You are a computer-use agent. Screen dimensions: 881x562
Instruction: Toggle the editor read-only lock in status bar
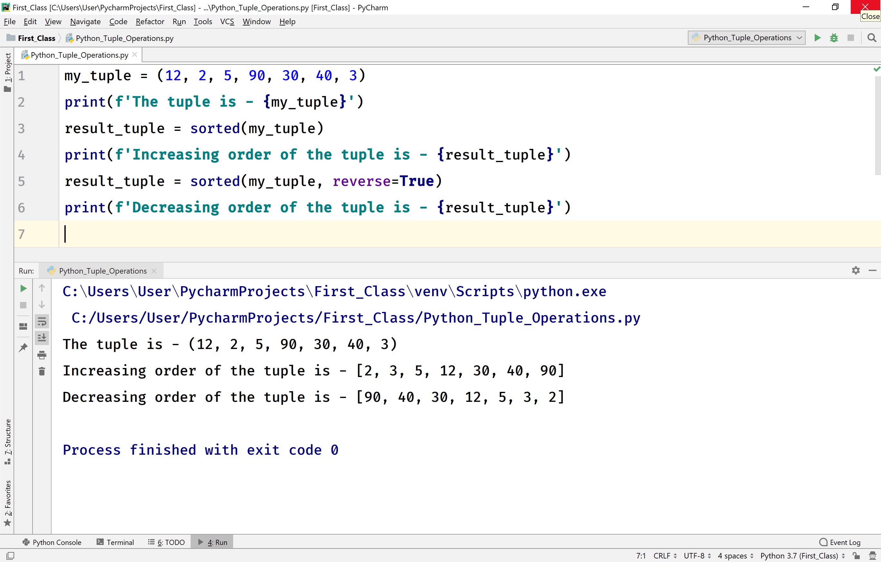[856, 556]
